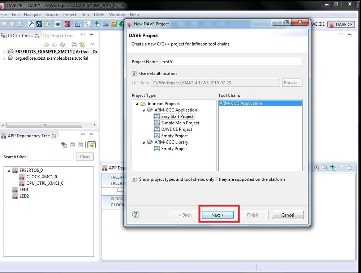Click the zoom out magnifier in the right APP Dependency panel

click(325, 167)
